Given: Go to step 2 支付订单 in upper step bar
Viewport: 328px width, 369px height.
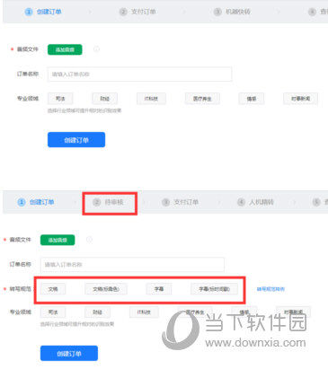Looking at the screenshot, I should (x=137, y=12).
